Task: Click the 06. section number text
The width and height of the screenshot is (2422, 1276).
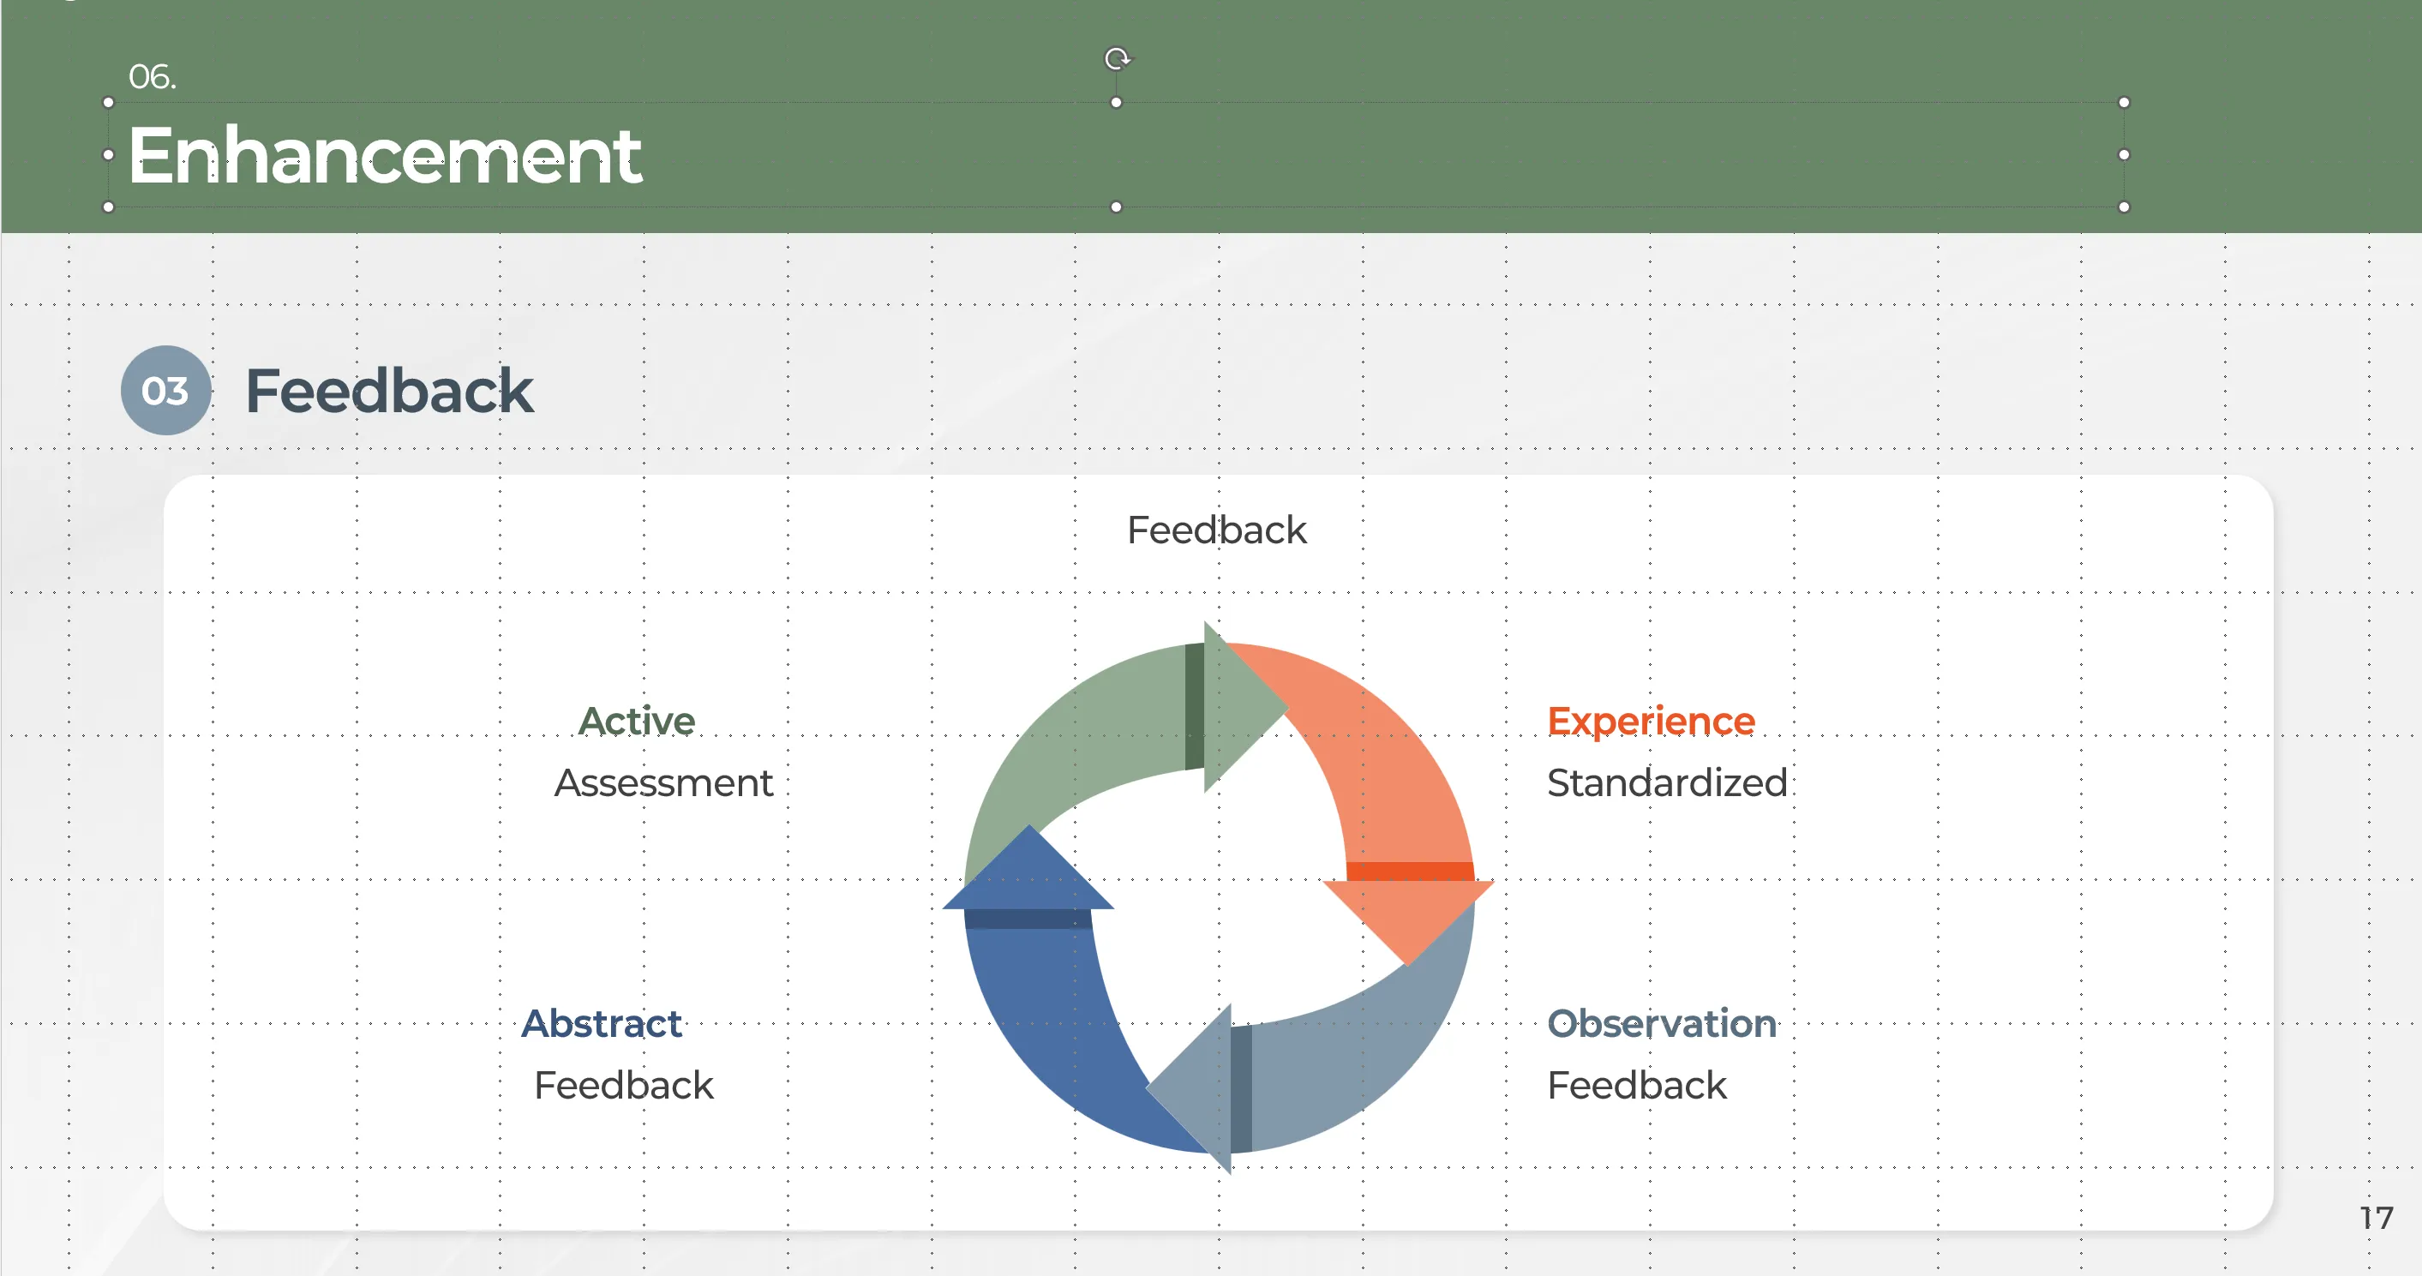Action: coord(153,77)
